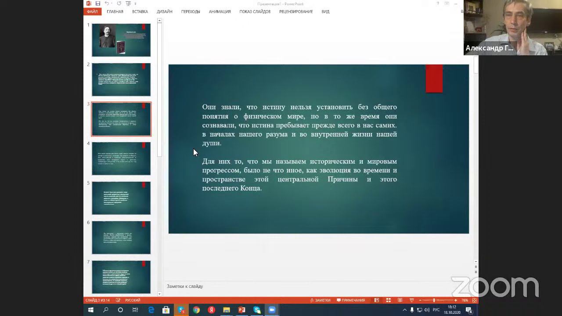Image resolution: width=562 pixels, height=316 pixels.
Task: Click the zoom percentage 76% value
Action: tap(465, 300)
